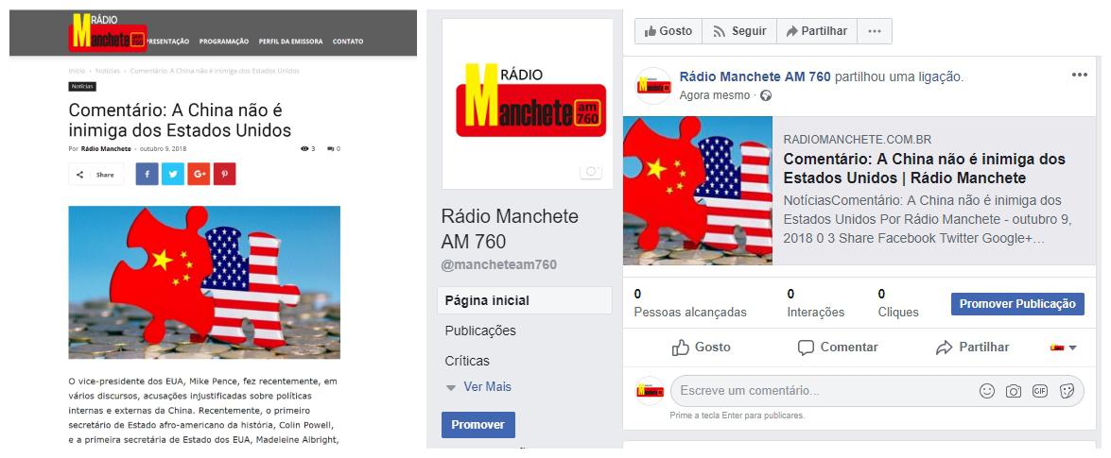1111x458 pixels.
Task: Toggle Seguir to follow the page
Action: click(739, 31)
